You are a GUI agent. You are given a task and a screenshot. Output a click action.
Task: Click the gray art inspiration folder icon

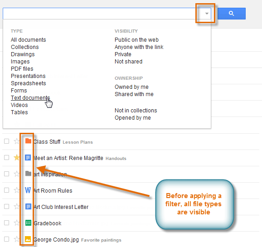click(x=28, y=174)
